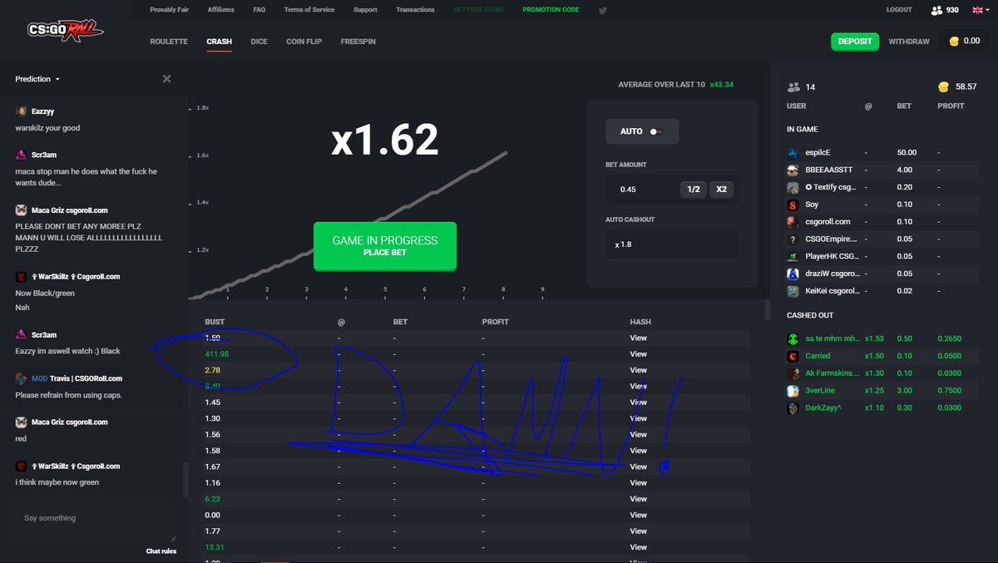This screenshot has width=998, height=563.
Task: Go to the Coin Flip tab
Action: (304, 42)
